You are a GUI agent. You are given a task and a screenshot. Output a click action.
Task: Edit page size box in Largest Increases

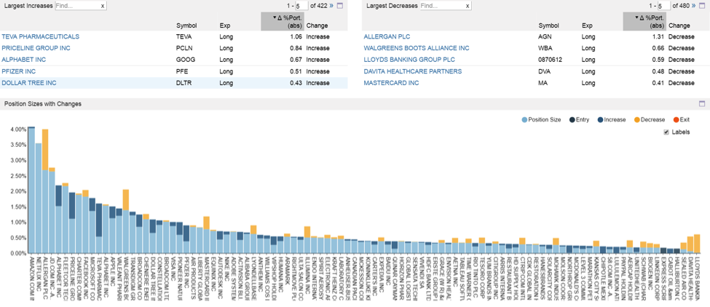pyautogui.click(x=301, y=6)
